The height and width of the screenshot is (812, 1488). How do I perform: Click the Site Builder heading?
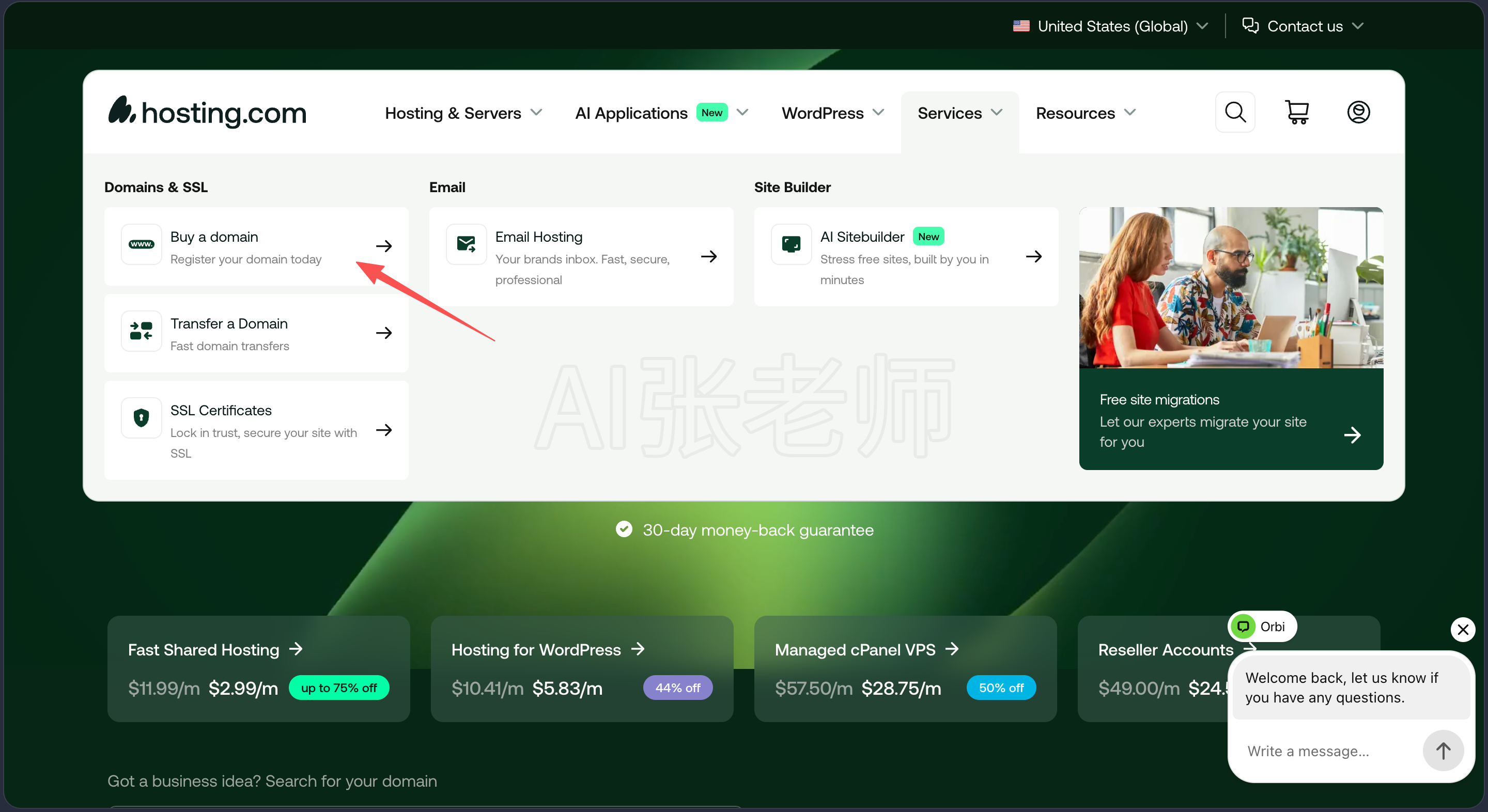[x=793, y=187]
